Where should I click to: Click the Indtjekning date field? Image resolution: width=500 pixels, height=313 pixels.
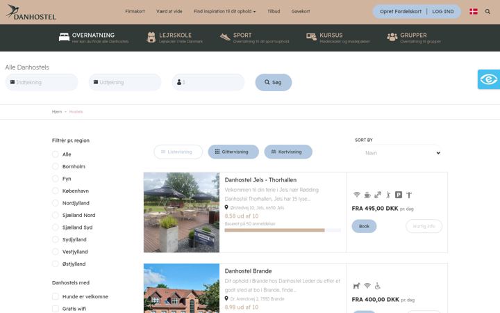click(42, 82)
